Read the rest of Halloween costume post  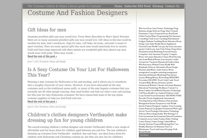pos(42,101)
